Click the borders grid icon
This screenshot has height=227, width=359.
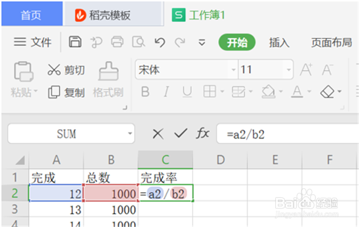click(x=209, y=91)
